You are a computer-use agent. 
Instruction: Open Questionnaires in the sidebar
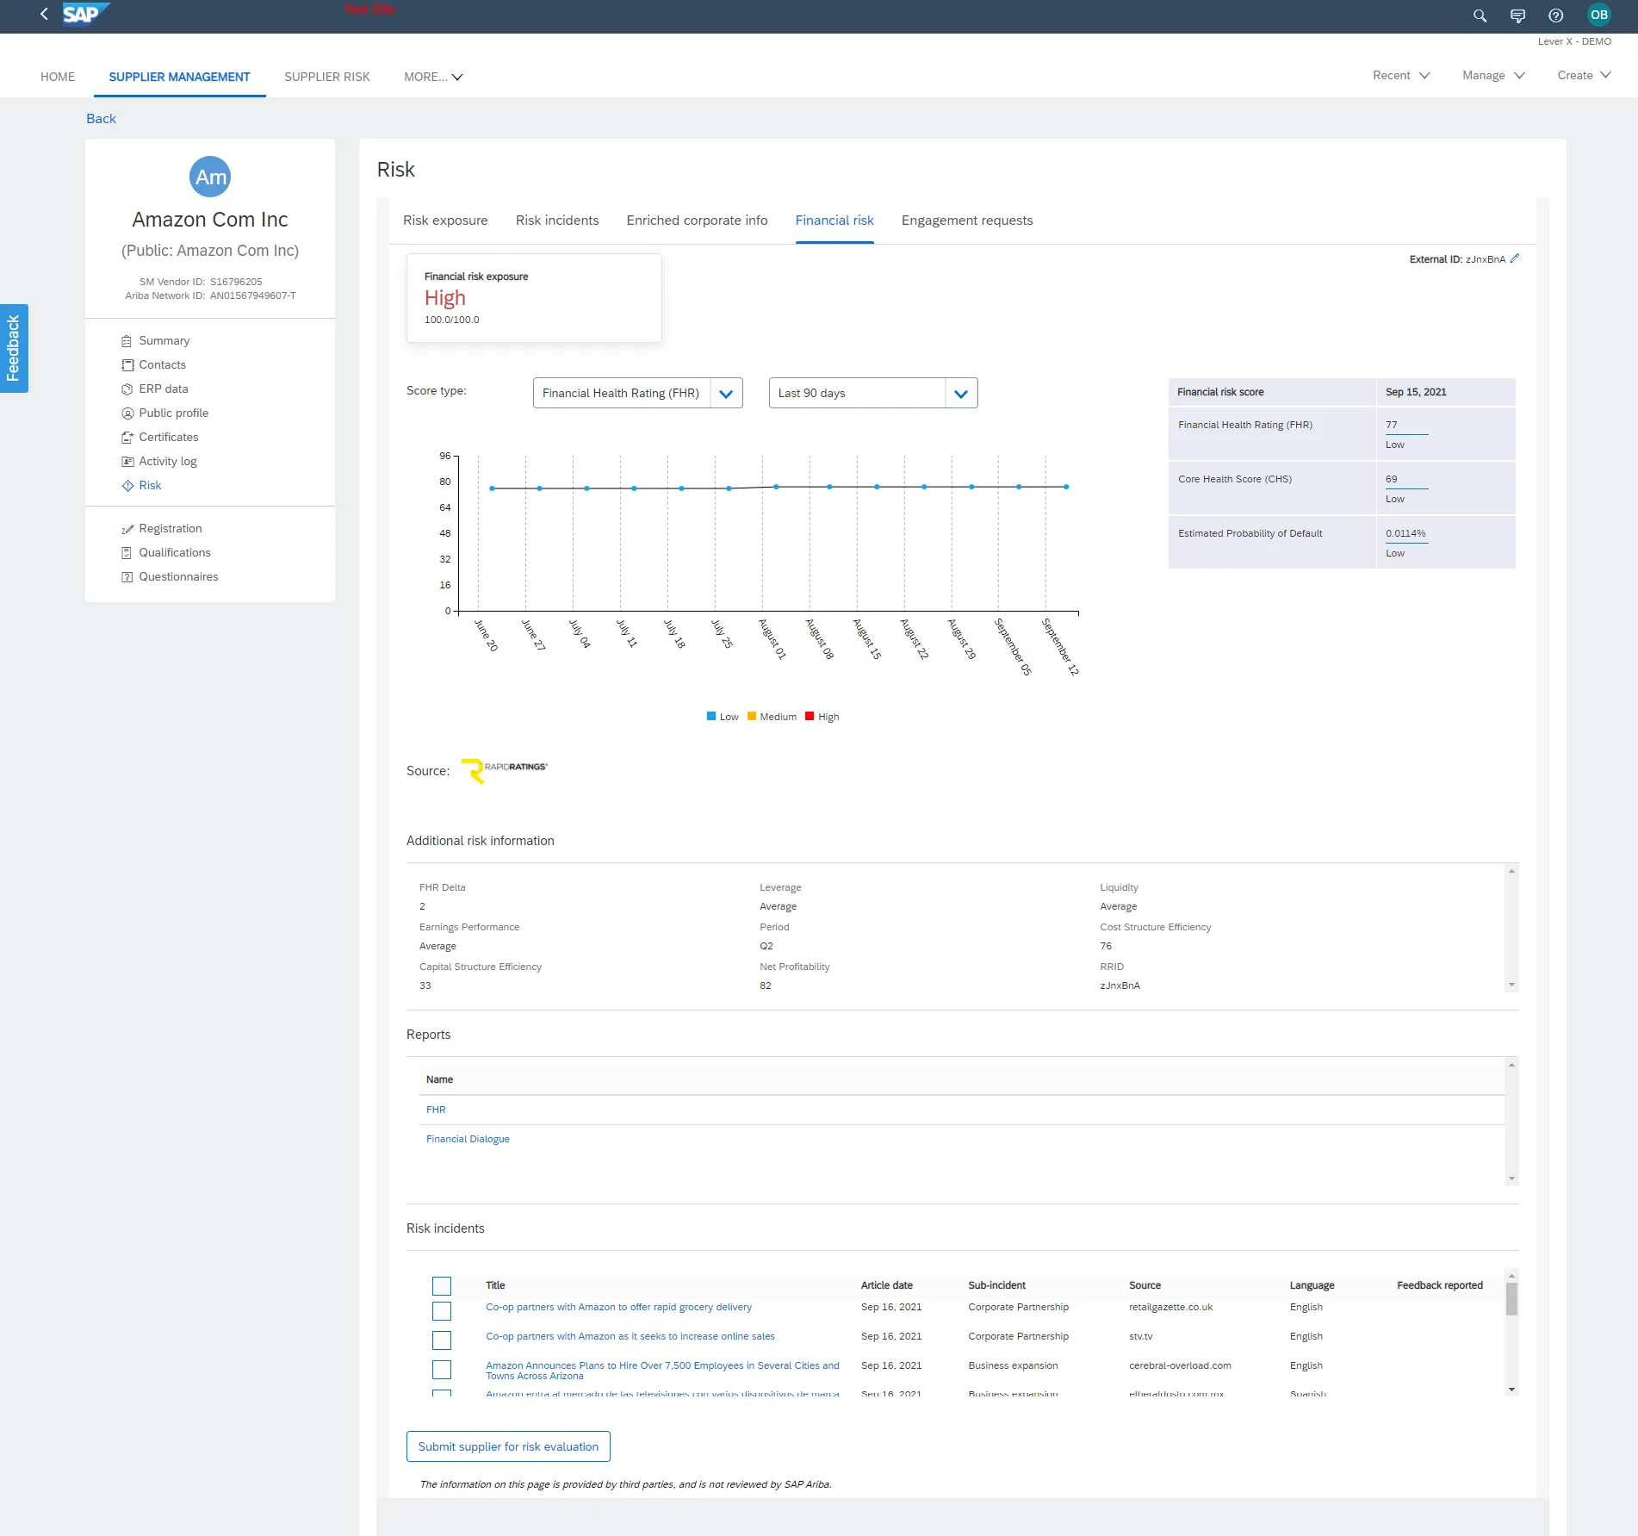point(178,577)
